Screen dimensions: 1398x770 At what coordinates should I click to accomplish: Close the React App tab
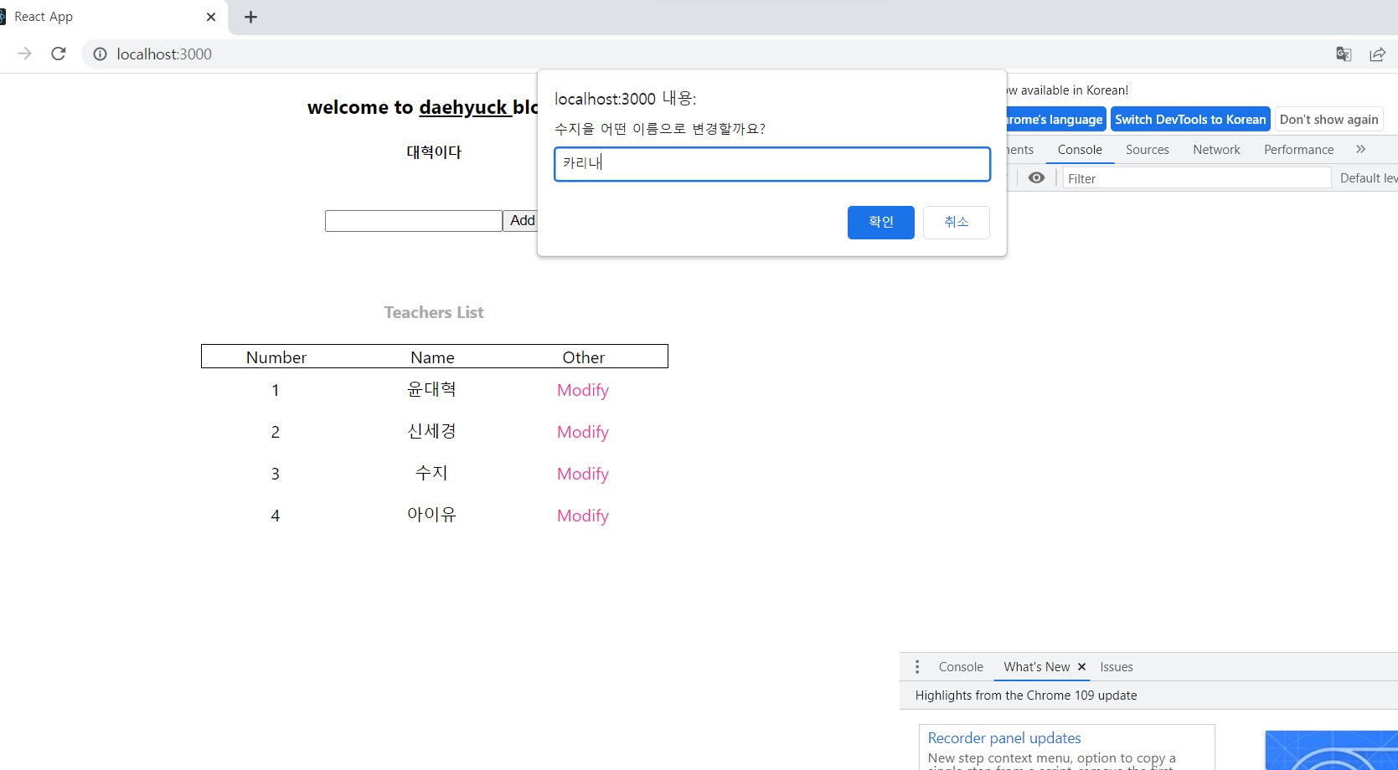(211, 17)
